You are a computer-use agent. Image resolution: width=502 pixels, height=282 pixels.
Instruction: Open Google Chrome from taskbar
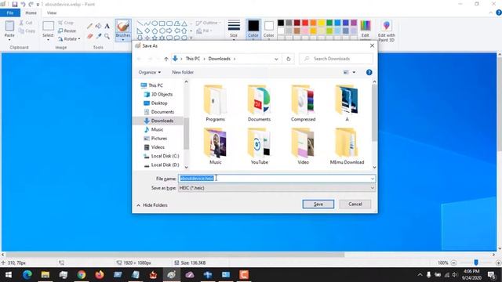pos(82,275)
